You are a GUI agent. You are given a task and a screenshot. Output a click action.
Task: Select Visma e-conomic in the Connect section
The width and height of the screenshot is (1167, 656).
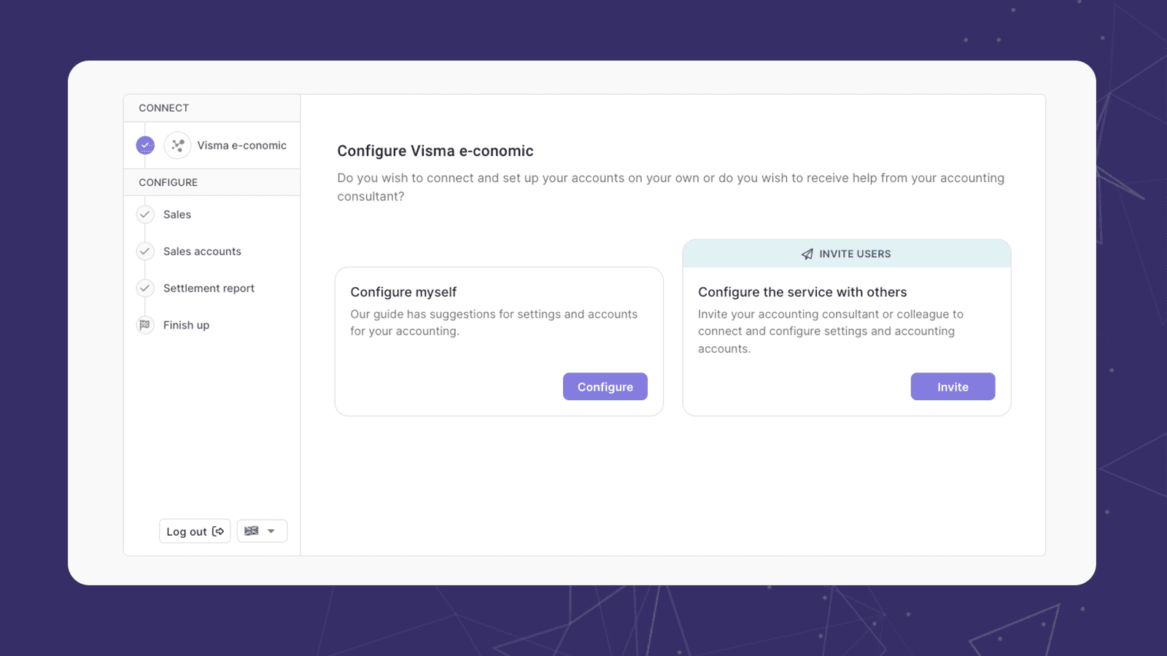coord(241,146)
